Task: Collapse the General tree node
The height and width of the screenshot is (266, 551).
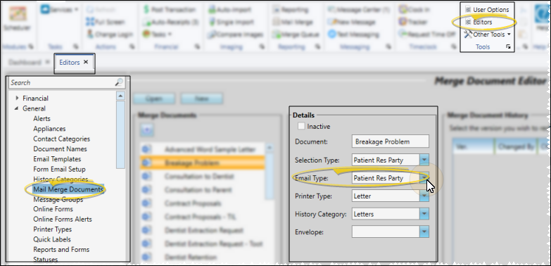Action: [x=17, y=108]
